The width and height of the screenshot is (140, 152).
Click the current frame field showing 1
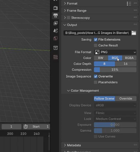11,127
